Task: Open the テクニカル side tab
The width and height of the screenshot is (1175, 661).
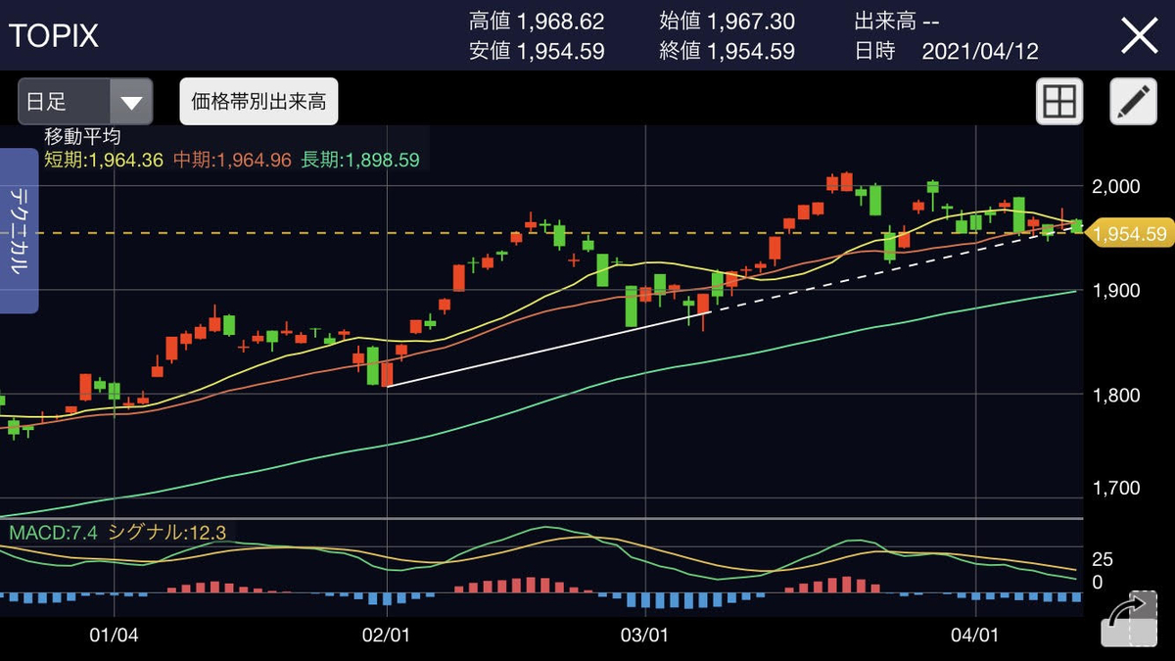Action: click(x=19, y=231)
